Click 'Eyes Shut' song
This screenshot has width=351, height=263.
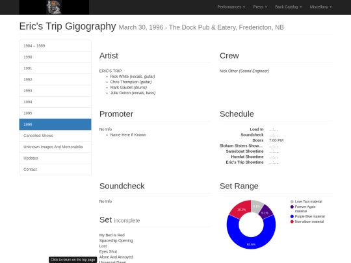coord(108,251)
